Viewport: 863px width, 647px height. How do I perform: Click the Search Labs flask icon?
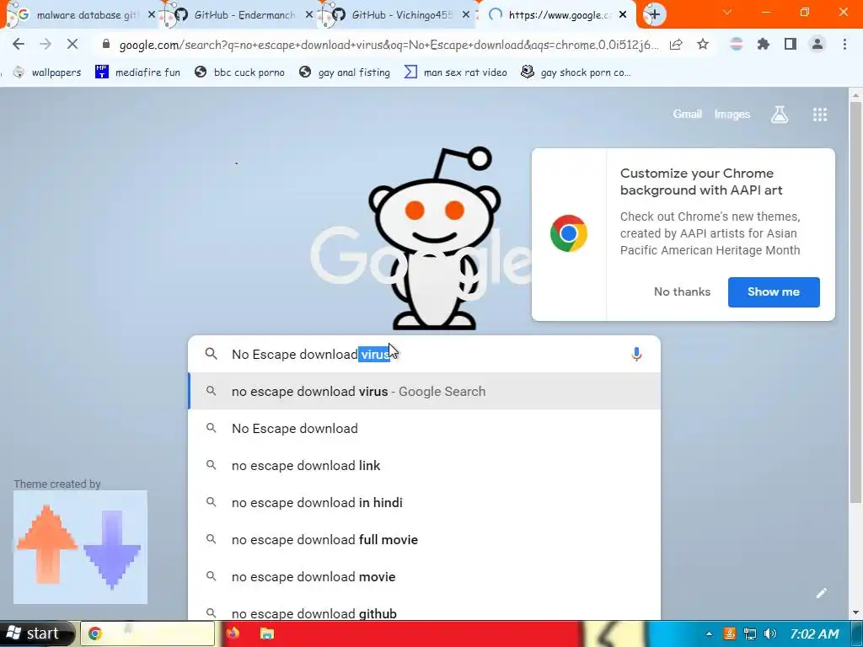(x=780, y=115)
